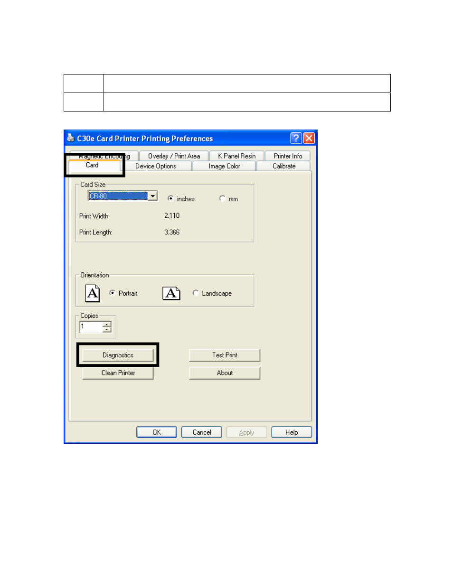Click the question mark help icon
Image resolution: width=453 pixels, height=586 pixels.
[296, 138]
